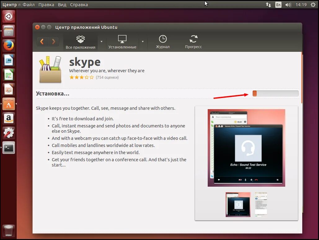Open System Settings from launcher
Viewport: 319px width, 240px height.
[x=9, y=133]
